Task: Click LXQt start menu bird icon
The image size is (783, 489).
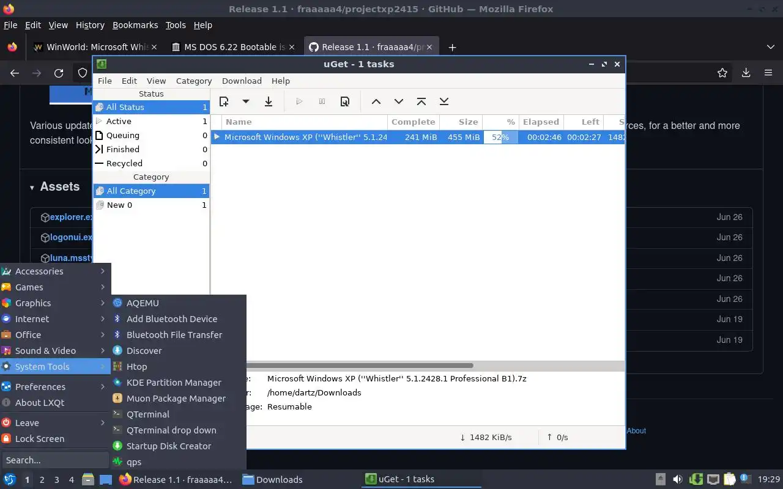Action: pos(9,480)
